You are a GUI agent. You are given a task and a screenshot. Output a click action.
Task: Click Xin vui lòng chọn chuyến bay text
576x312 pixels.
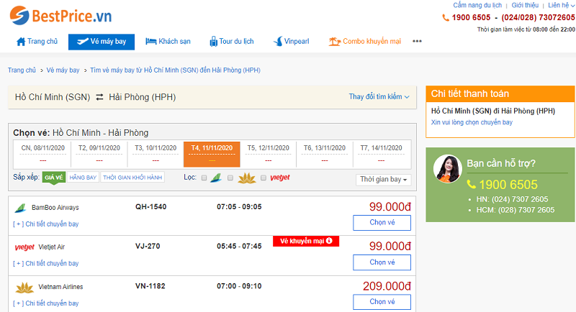[472, 122]
